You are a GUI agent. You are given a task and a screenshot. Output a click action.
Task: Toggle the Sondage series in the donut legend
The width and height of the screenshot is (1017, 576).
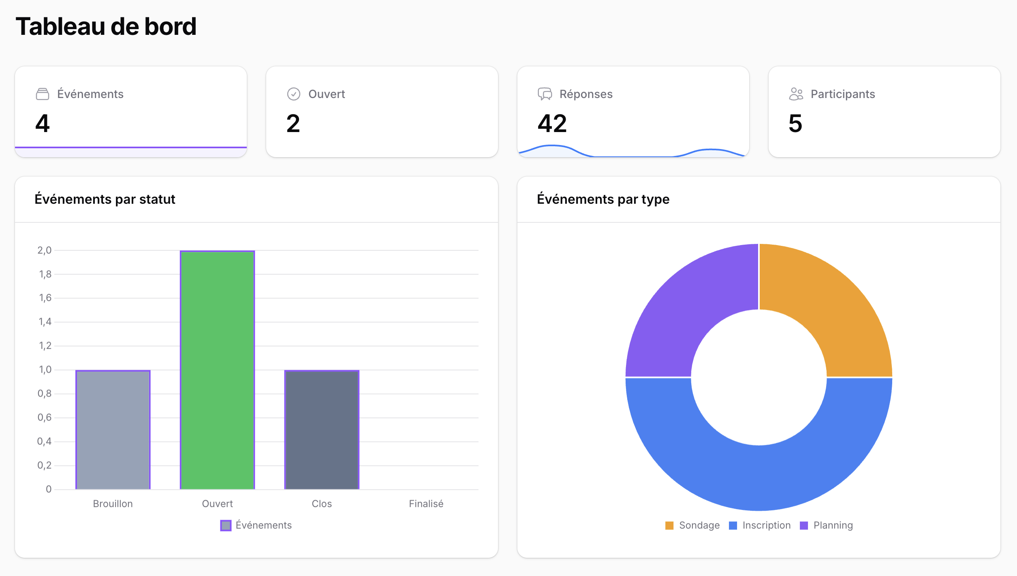pyautogui.click(x=693, y=525)
